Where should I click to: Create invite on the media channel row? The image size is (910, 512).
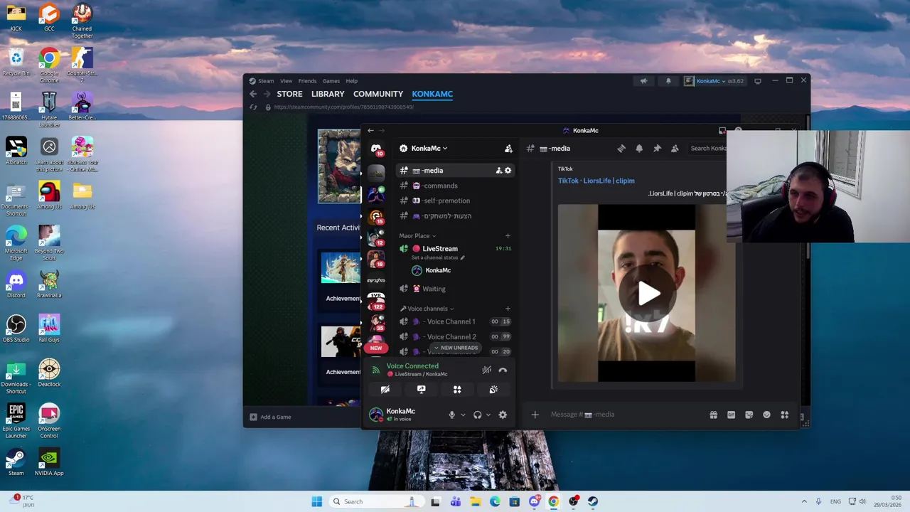click(498, 171)
